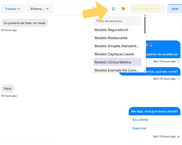Screen dimensions: 182x145
Task: Click the flow list scrollbar
Action: (x=145, y=26)
